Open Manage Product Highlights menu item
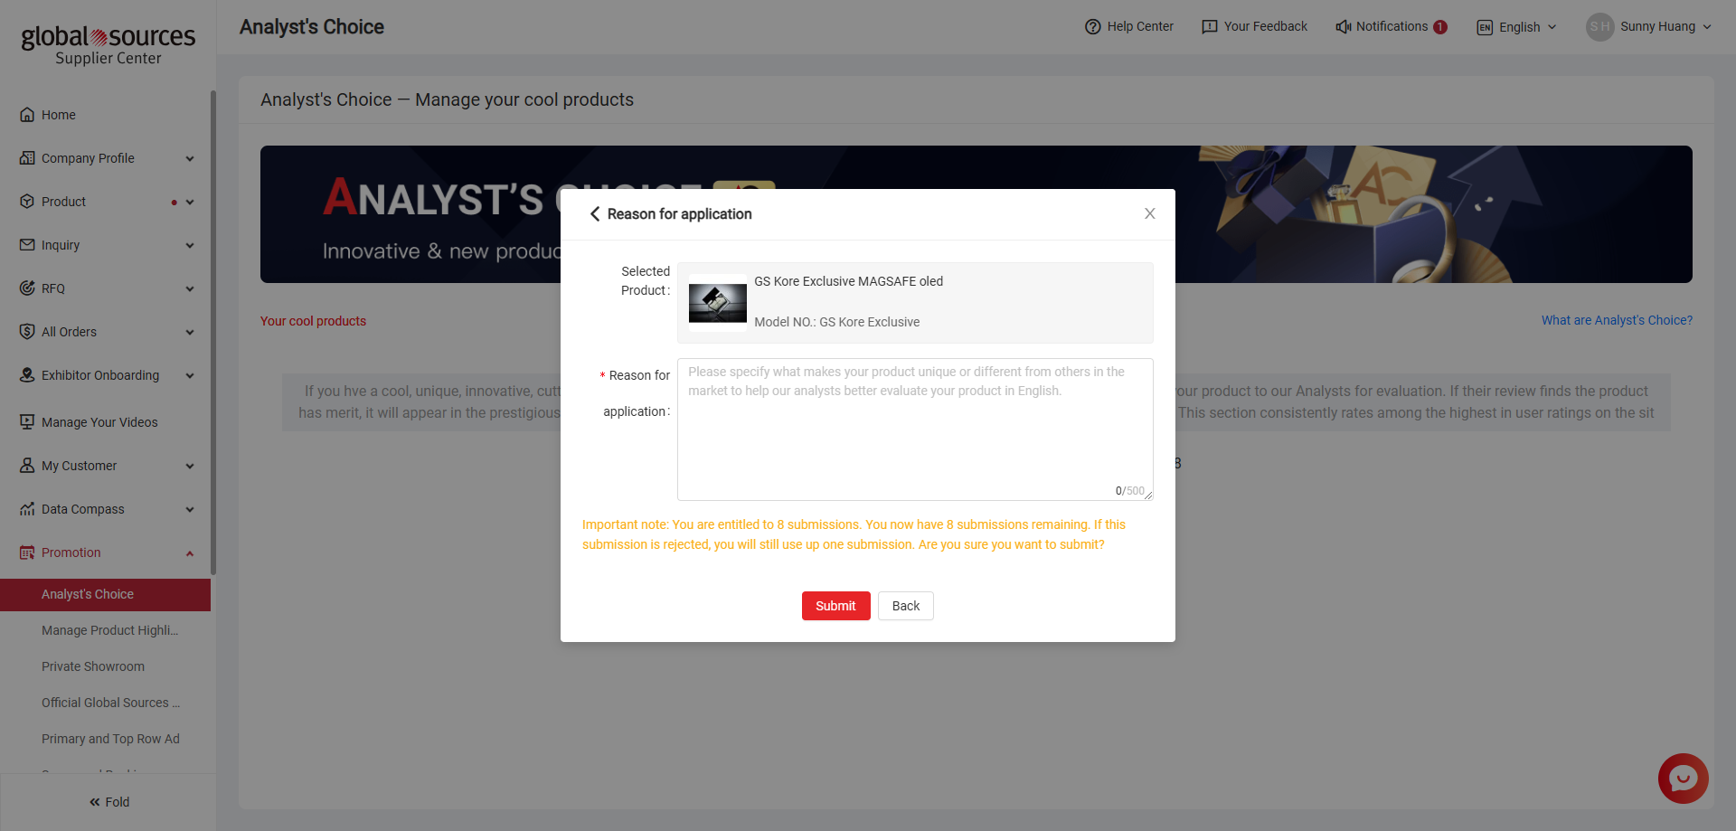Viewport: 1736px width, 831px height. tap(110, 630)
